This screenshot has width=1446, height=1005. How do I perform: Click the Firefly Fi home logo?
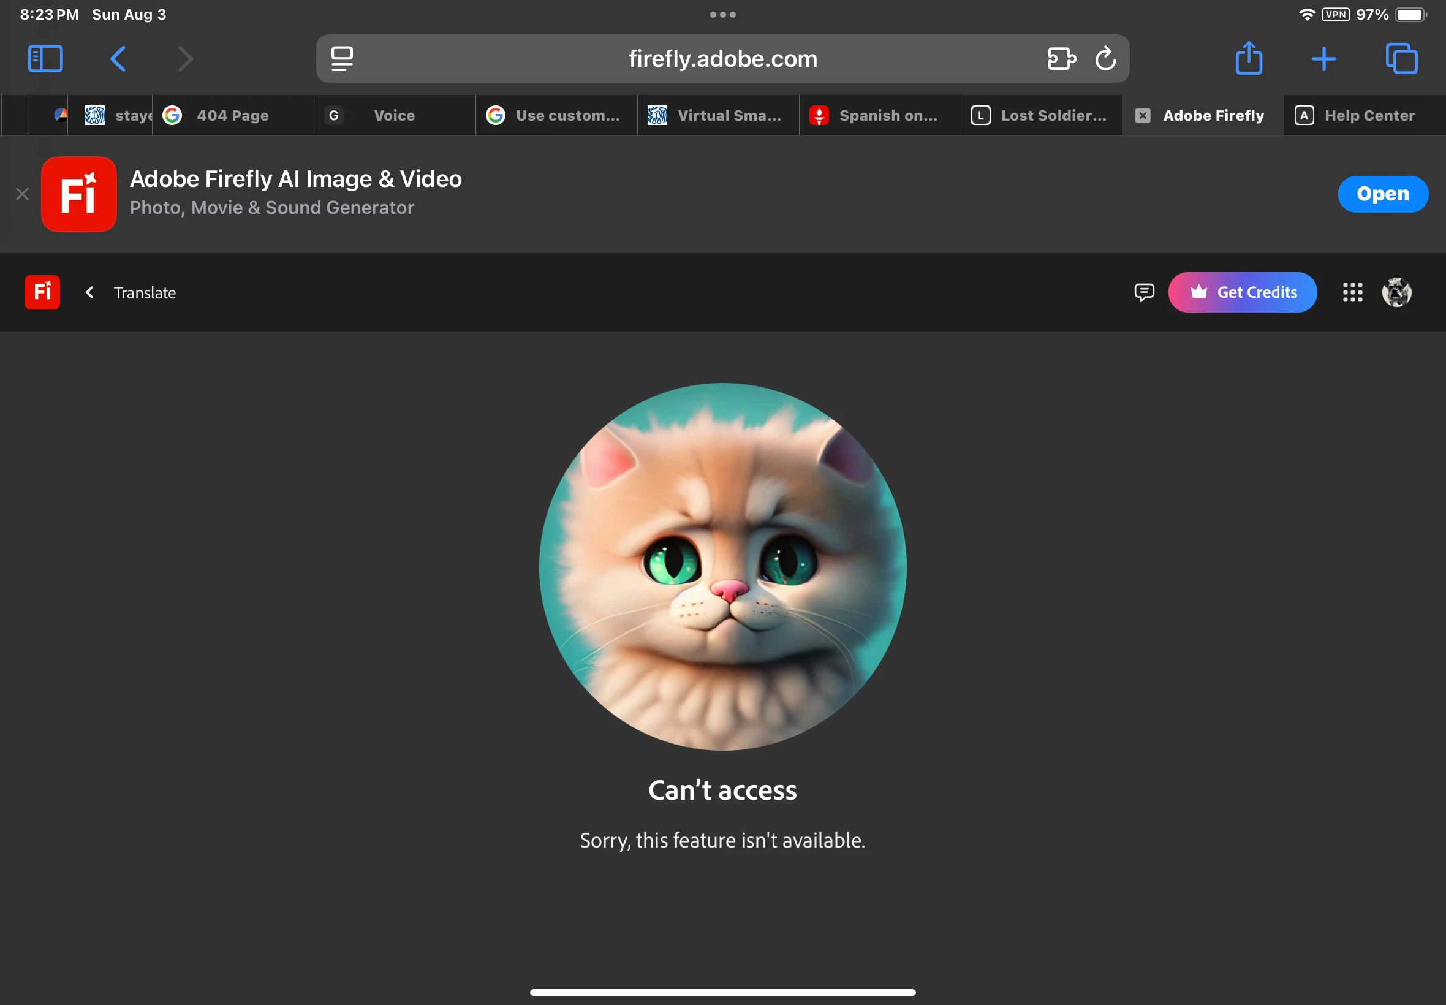(x=42, y=292)
